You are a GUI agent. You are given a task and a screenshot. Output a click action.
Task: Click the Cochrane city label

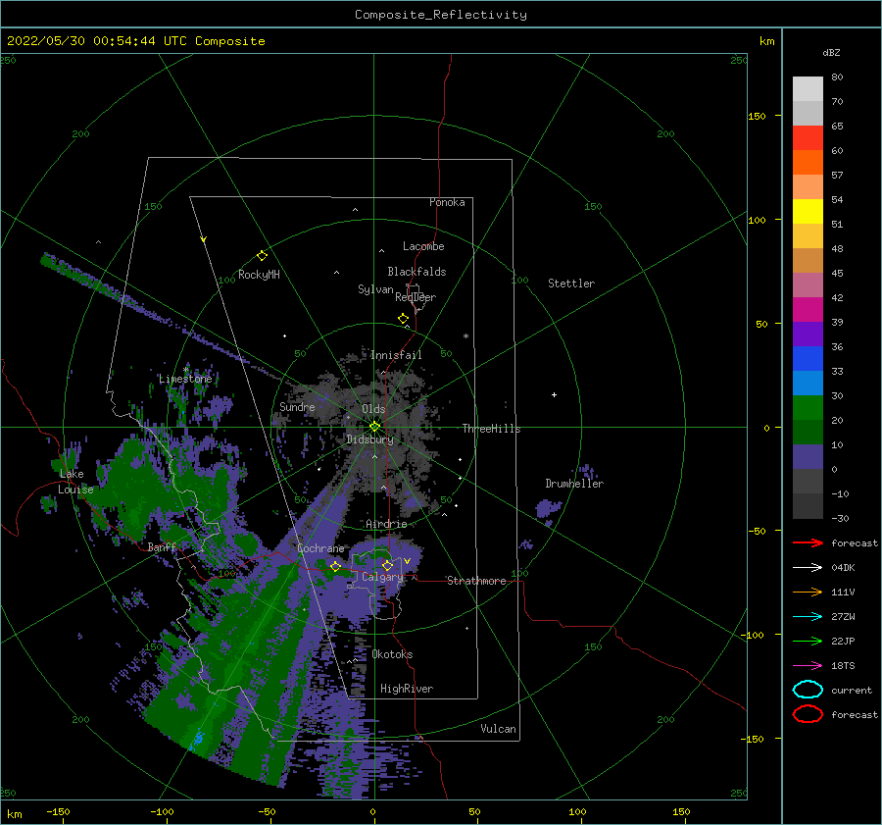(x=320, y=548)
